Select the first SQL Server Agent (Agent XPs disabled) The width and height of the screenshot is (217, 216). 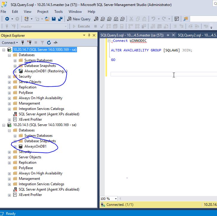click(49, 114)
